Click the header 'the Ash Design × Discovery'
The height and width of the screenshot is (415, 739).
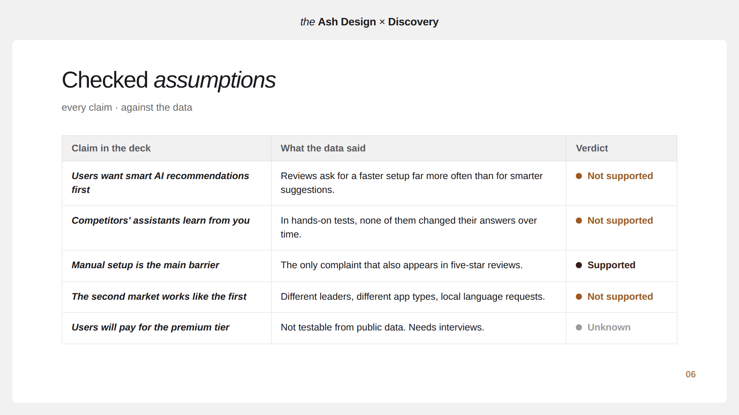pyautogui.click(x=369, y=22)
